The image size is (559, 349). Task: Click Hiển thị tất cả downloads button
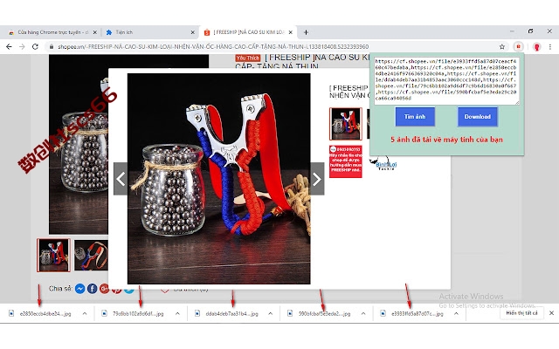[522, 313]
